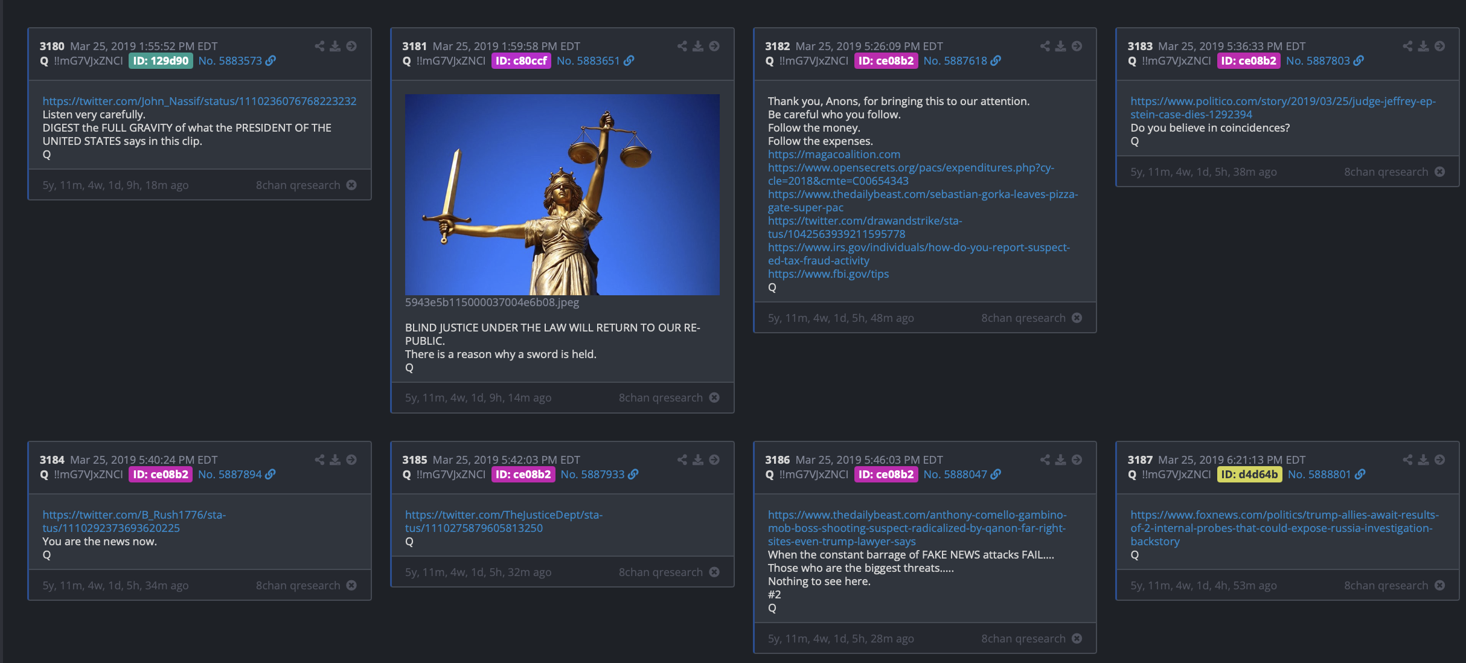Click x-circle icon beside 8chan qresearch, post 3182
This screenshot has height=663, width=1466.
(1077, 318)
